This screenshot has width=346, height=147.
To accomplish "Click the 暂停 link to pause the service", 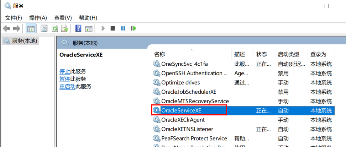I will click(65, 79).
